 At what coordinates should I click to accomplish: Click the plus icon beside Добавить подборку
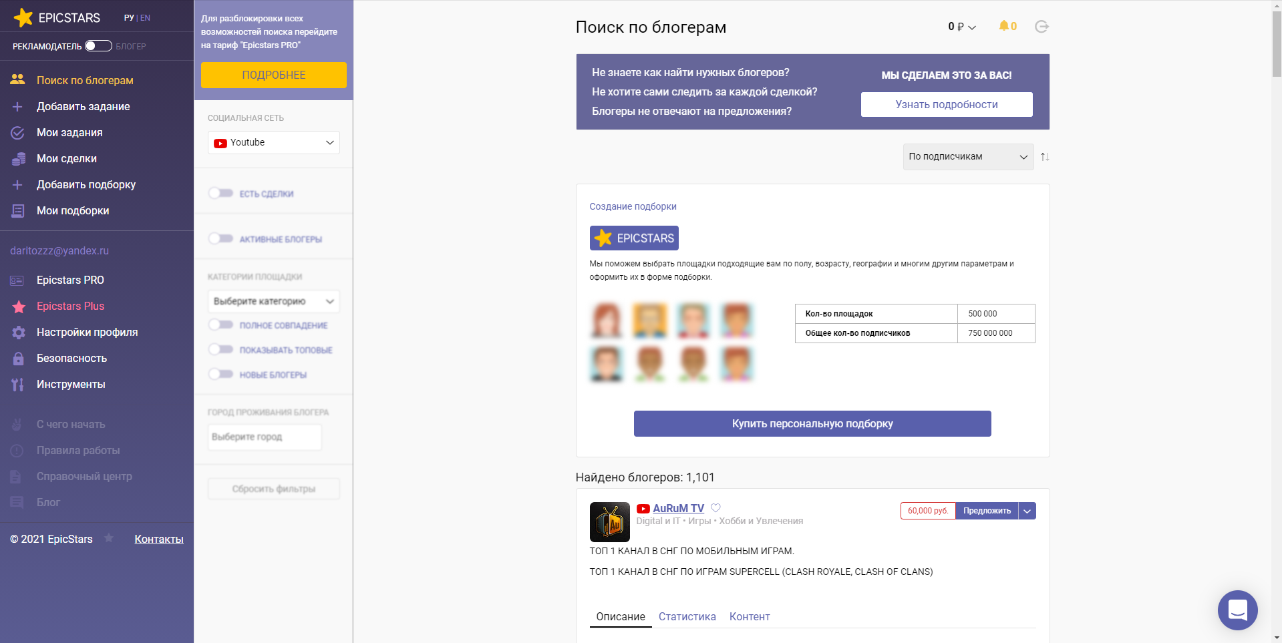pyautogui.click(x=17, y=185)
